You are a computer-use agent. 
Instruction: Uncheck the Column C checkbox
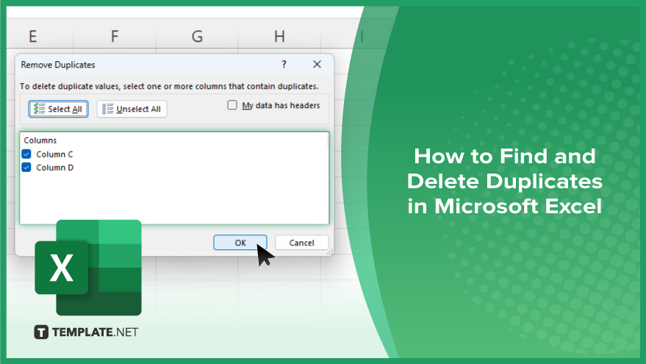[26, 154]
